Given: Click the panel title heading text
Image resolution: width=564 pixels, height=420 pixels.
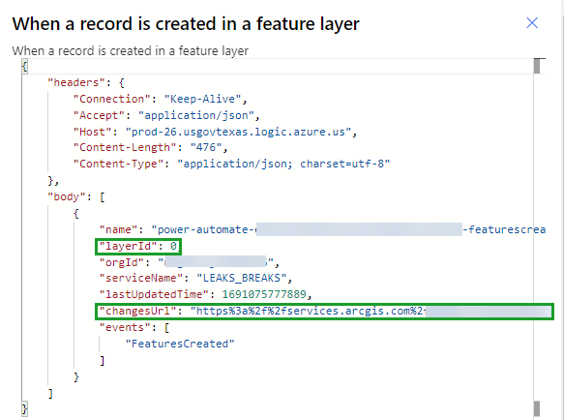Looking at the screenshot, I should pos(186,24).
